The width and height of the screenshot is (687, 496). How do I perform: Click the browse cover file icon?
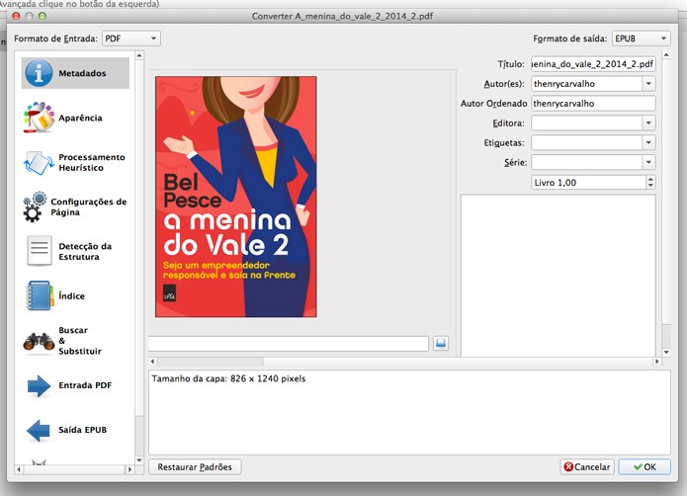click(441, 343)
